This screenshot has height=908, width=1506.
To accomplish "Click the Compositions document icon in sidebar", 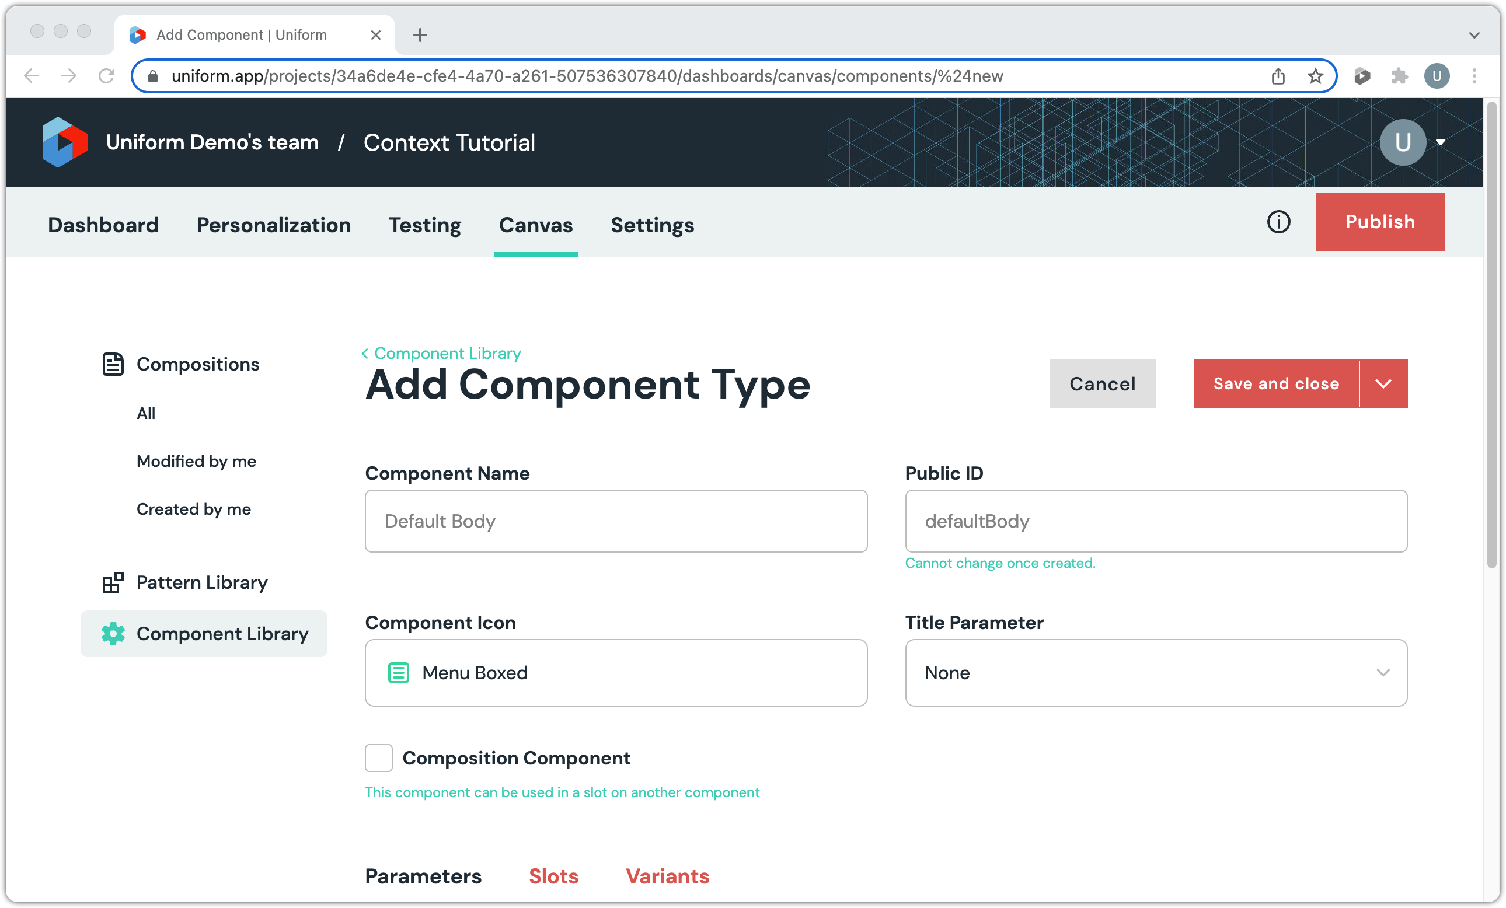I will pos(113,364).
